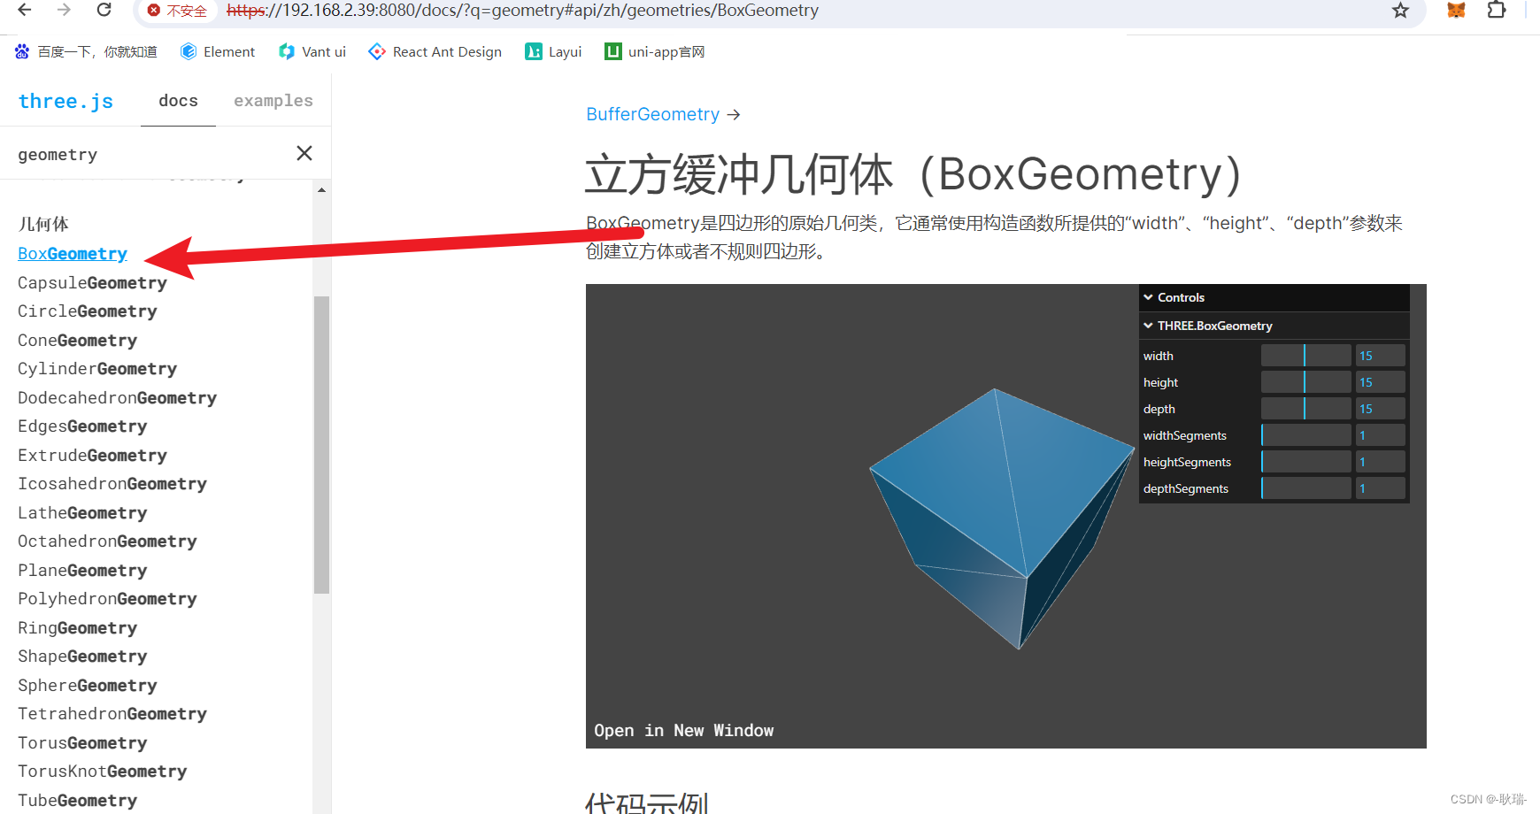Image resolution: width=1540 pixels, height=814 pixels.
Task: Open the MetaMask fox extension
Action: pyautogui.click(x=1456, y=11)
